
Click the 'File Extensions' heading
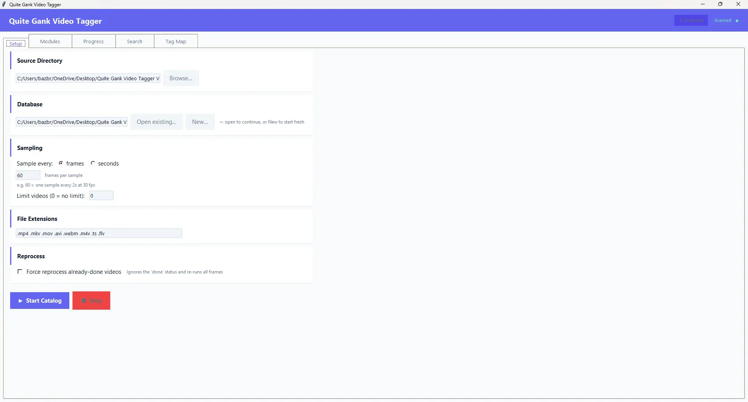(x=37, y=219)
